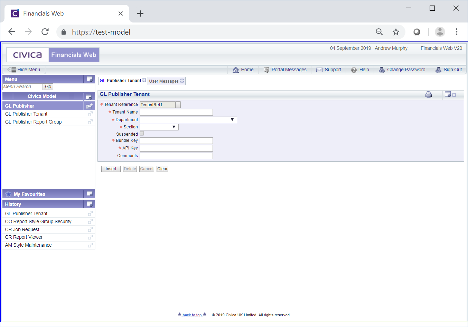Switch to the GL Publisher Tenant tab
The height and width of the screenshot is (327, 468).
(x=120, y=81)
